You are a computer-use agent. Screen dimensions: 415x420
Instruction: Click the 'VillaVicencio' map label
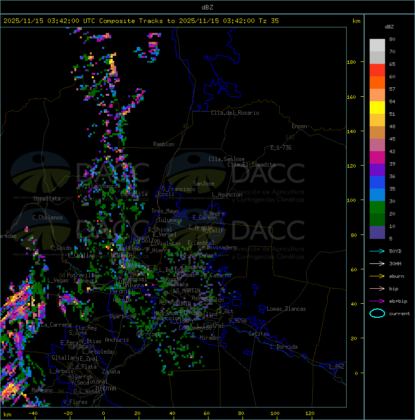(101, 186)
